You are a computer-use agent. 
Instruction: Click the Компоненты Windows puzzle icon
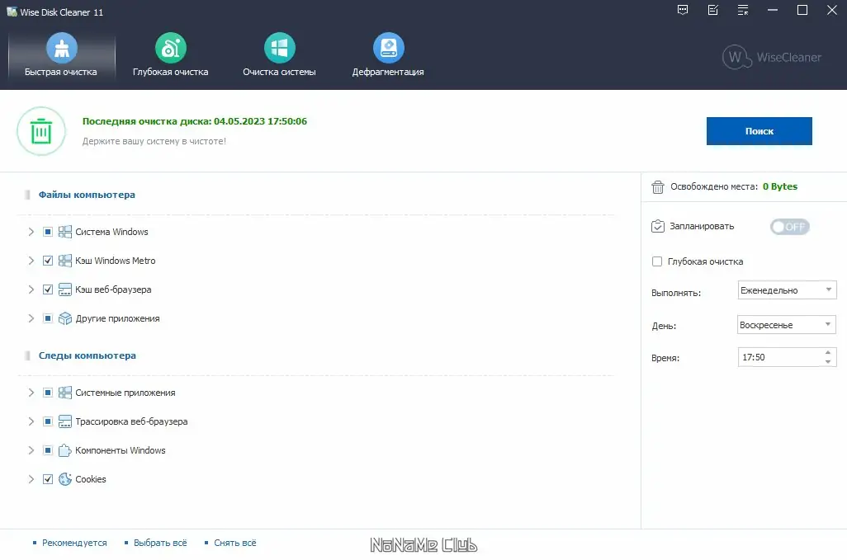tap(65, 450)
